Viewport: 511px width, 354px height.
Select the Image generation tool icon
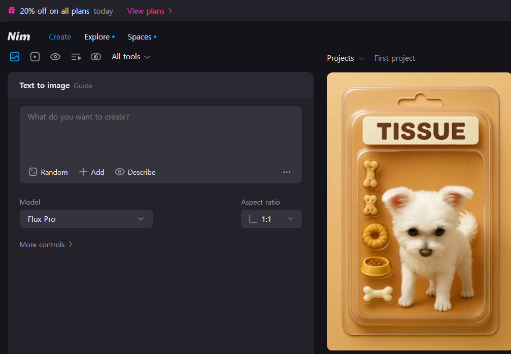[15, 57]
